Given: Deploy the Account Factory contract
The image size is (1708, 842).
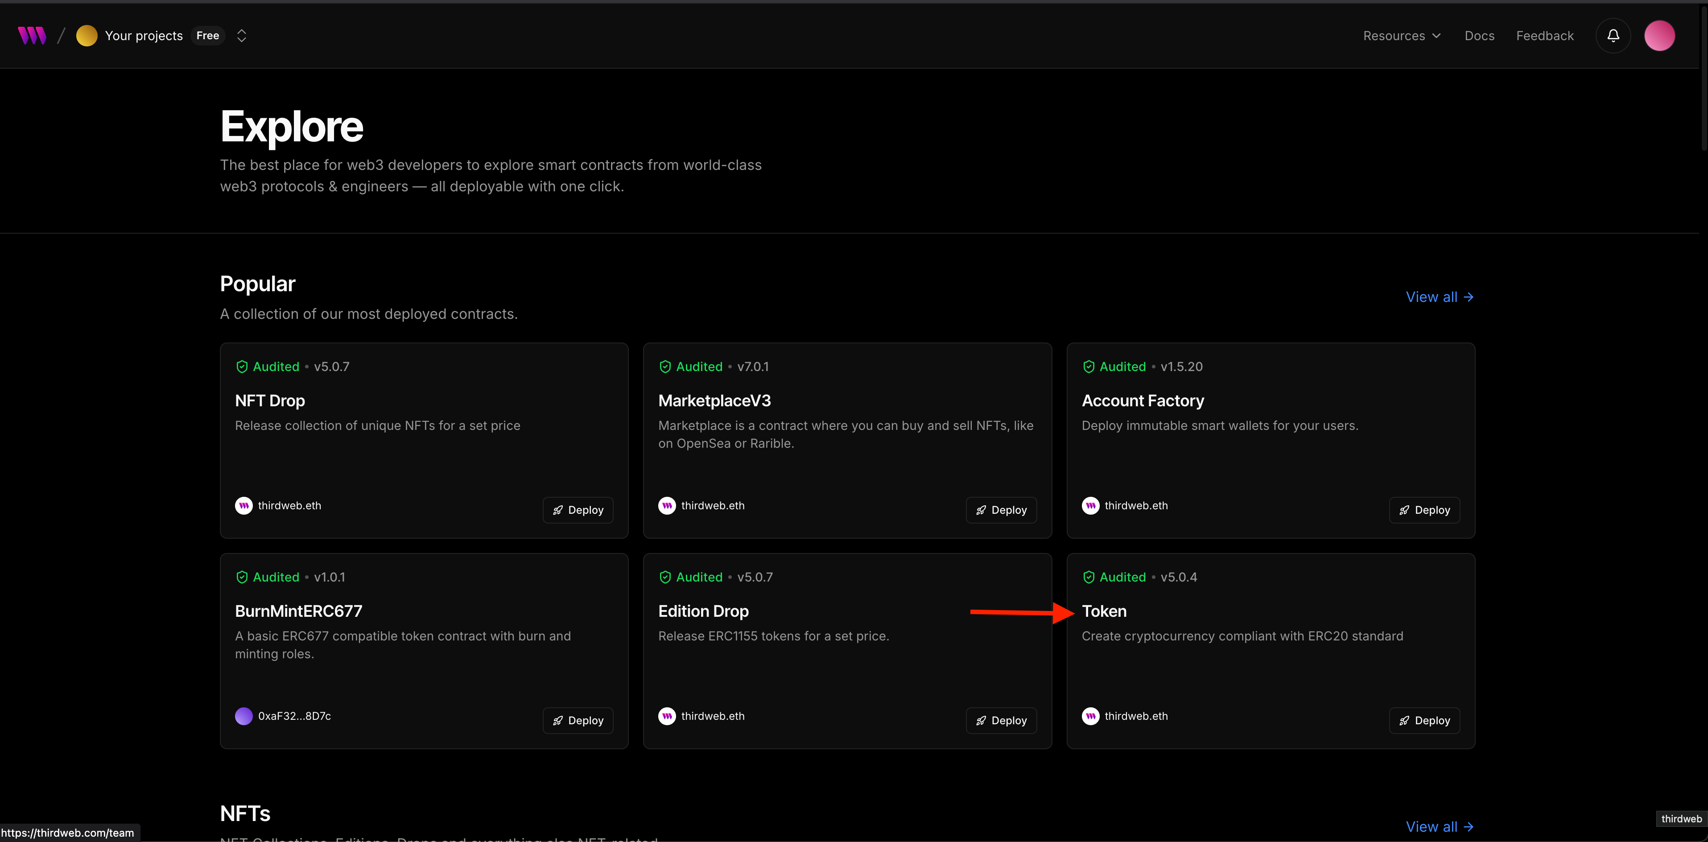Looking at the screenshot, I should click(1424, 510).
